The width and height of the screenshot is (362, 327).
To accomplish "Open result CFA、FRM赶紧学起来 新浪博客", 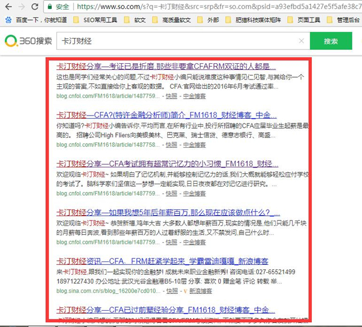I will tap(162, 261).
